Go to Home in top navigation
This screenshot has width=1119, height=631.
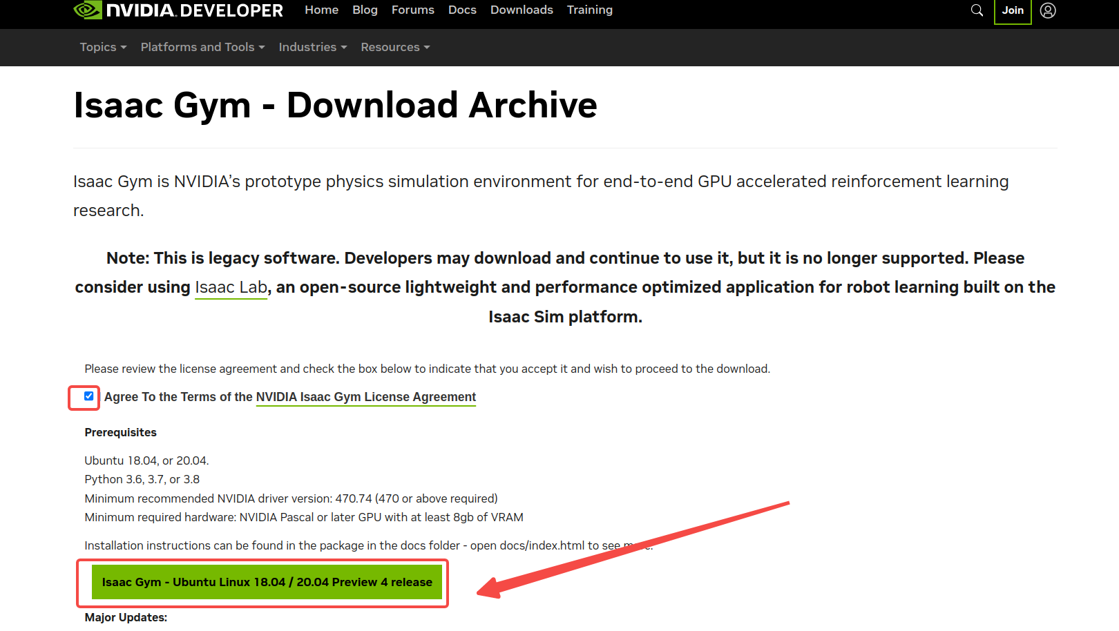322,10
